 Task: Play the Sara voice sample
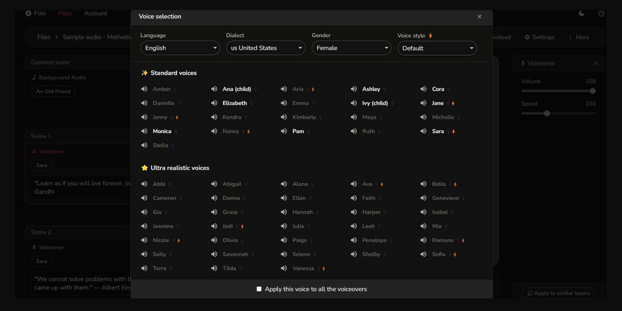tap(424, 131)
